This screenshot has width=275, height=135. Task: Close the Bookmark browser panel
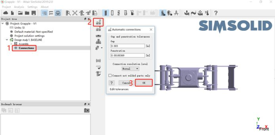[x=88, y=104]
